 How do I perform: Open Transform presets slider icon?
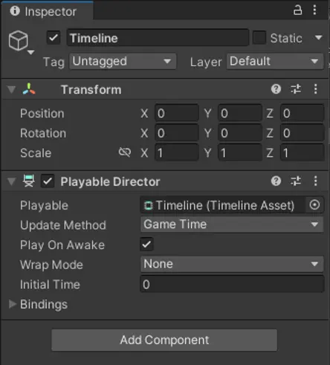(296, 89)
